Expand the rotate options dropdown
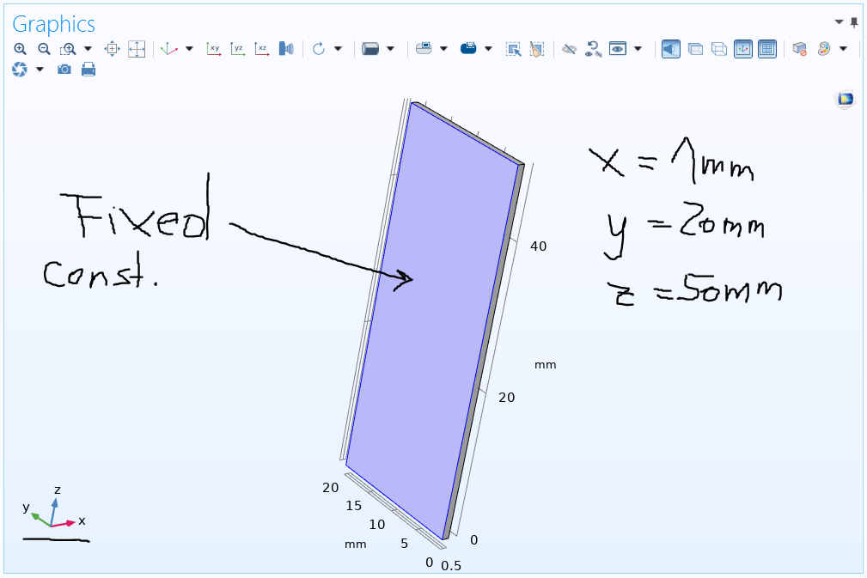The width and height of the screenshot is (867, 578). pos(338,49)
